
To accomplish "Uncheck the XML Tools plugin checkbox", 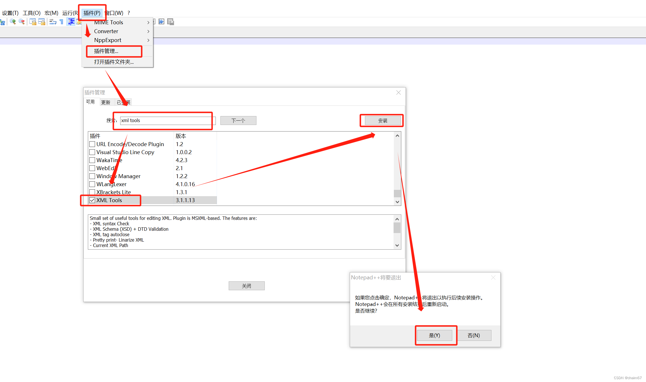I will (x=92, y=200).
